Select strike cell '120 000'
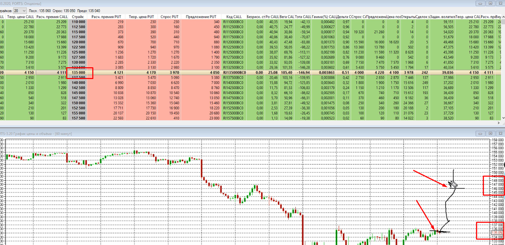 click(x=78, y=42)
